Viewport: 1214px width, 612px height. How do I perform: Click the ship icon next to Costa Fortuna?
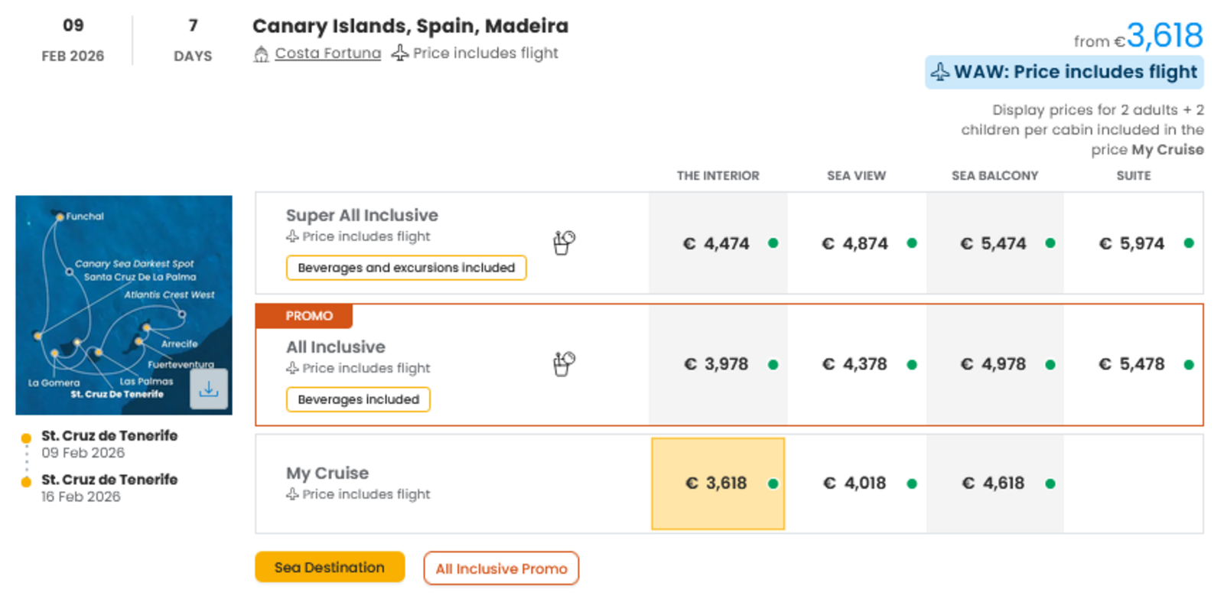pos(262,53)
